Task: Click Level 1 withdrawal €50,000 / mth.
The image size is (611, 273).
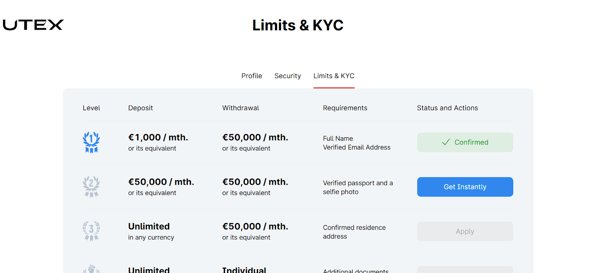Action: (255, 137)
